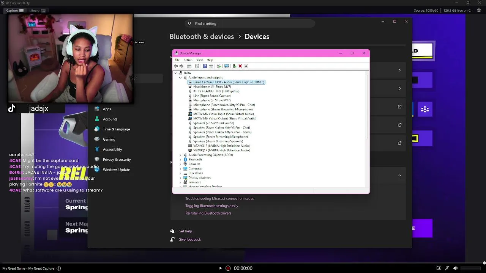Click the Apps icon in Settings sidebar

coord(97,109)
